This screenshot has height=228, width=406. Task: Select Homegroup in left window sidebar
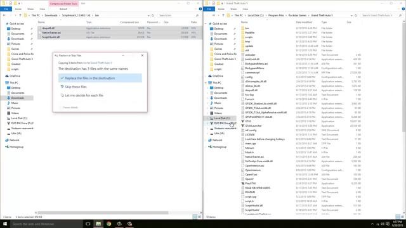(16, 147)
